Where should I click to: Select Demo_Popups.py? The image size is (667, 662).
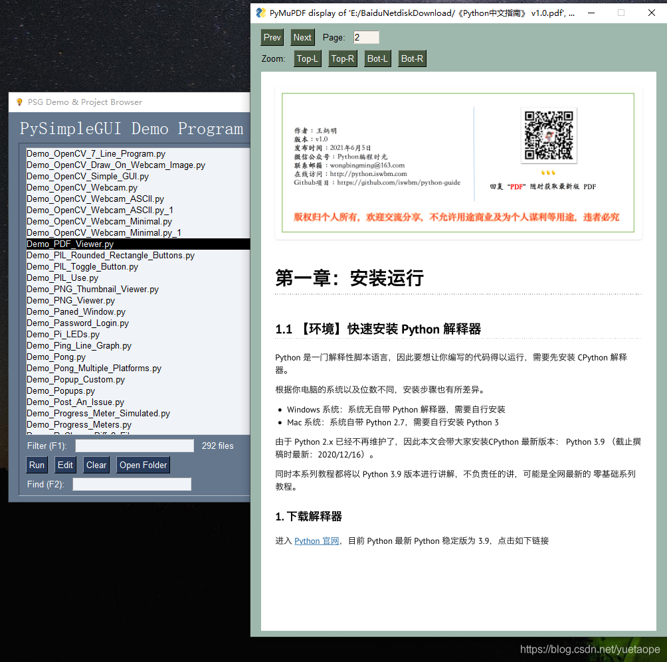(138, 390)
